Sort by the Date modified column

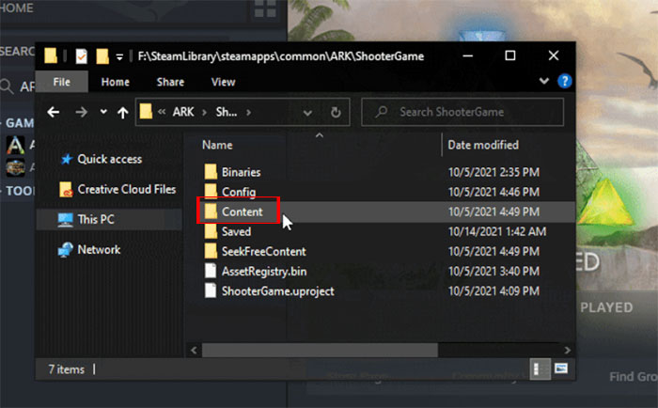click(x=482, y=145)
